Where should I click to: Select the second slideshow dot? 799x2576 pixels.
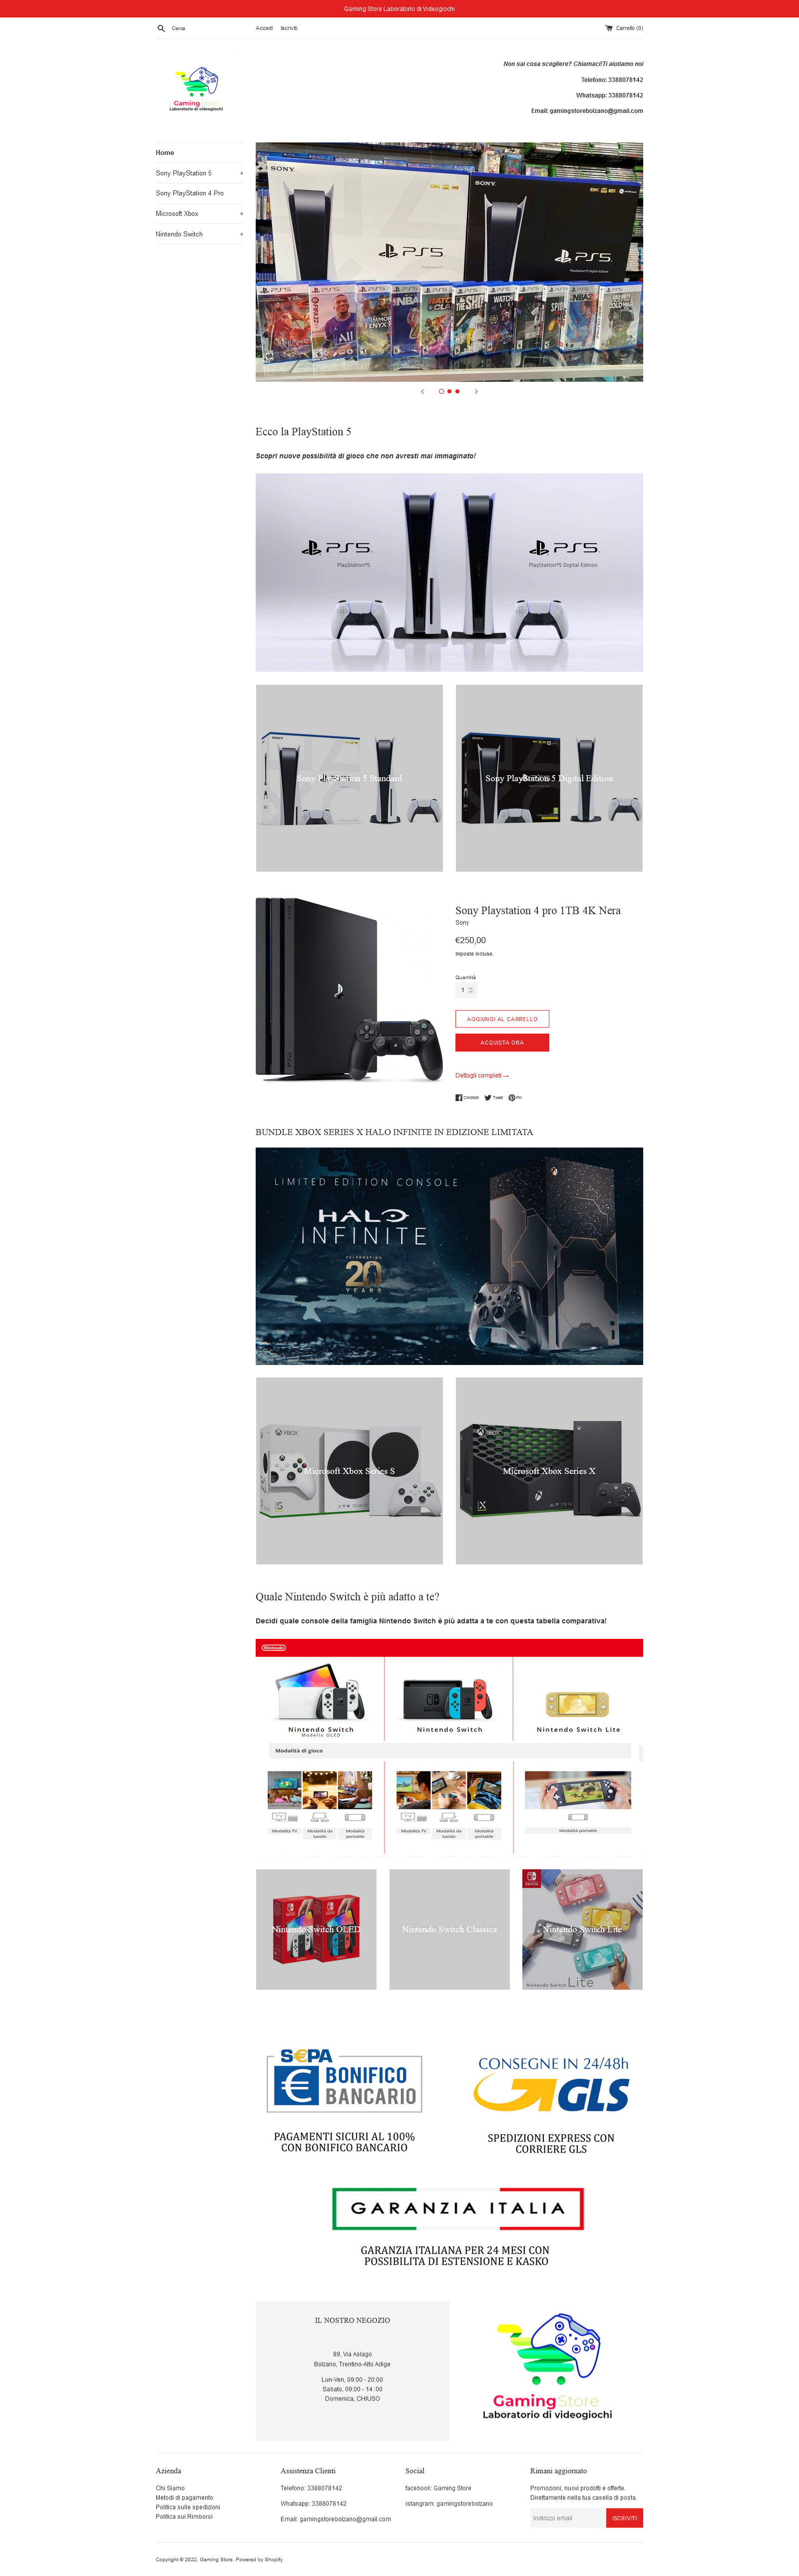coord(449,391)
